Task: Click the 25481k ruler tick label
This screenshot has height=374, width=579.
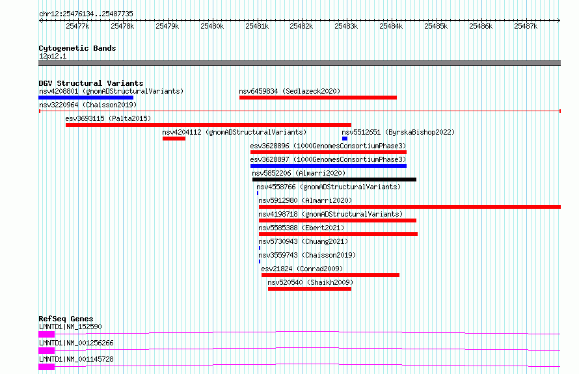Action: pyautogui.click(x=257, y=26)
